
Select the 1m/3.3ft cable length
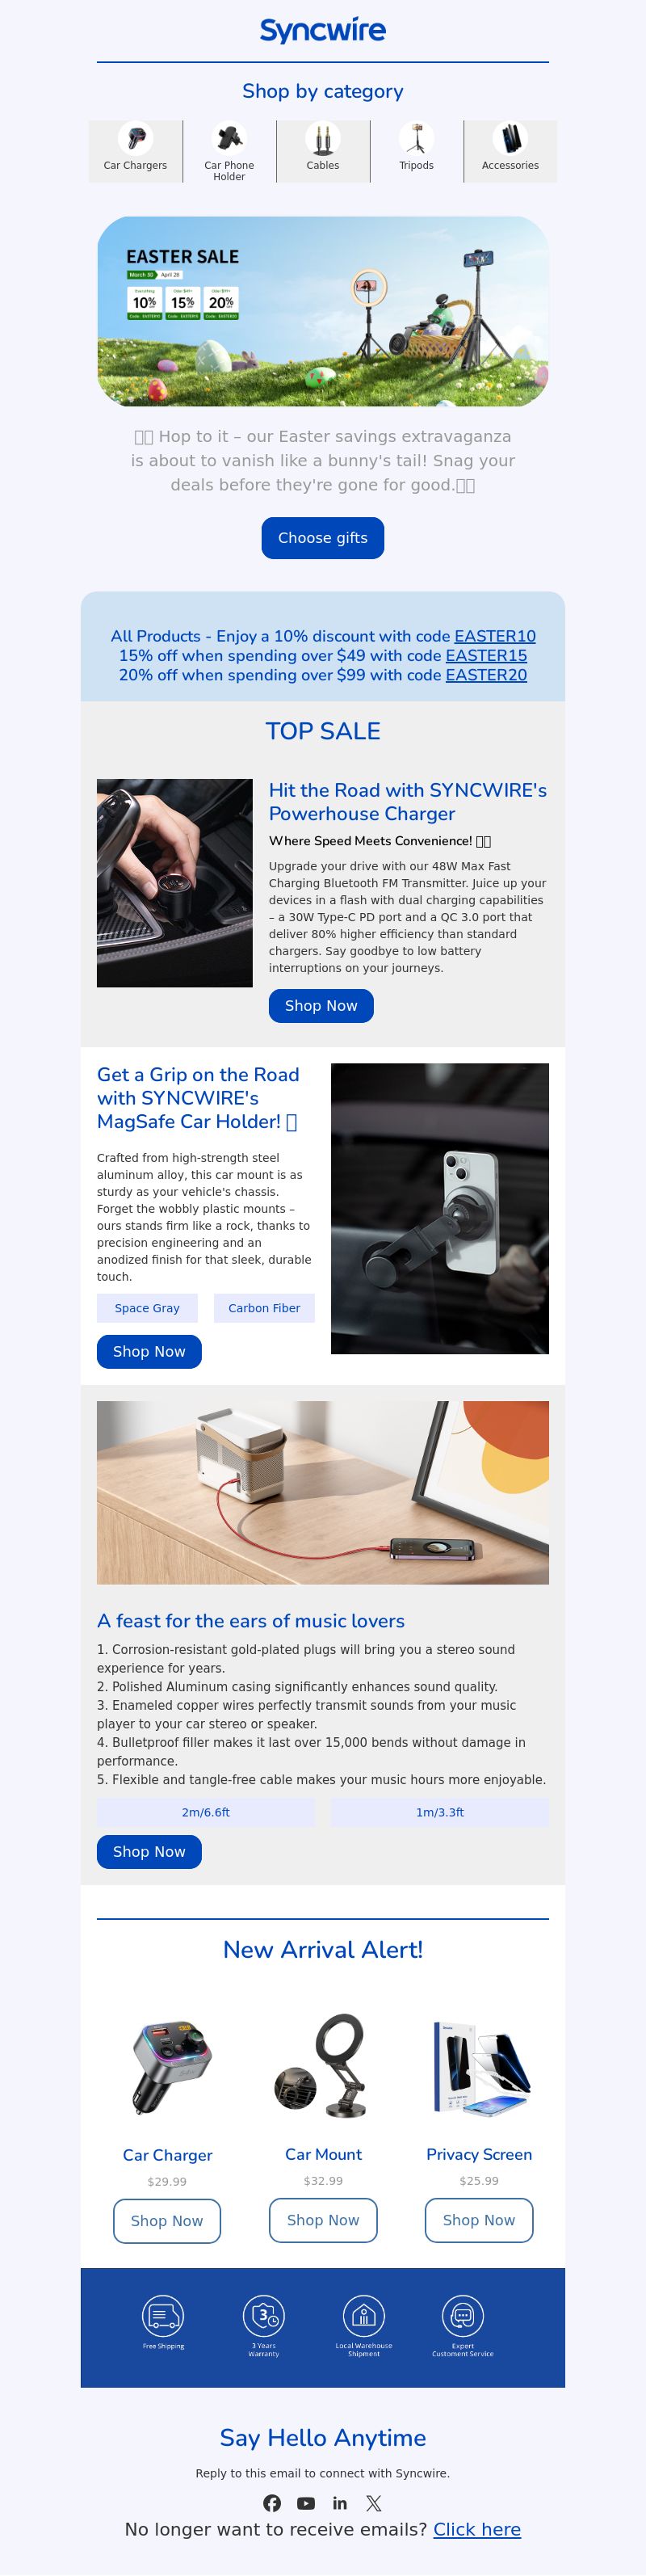440,1812
